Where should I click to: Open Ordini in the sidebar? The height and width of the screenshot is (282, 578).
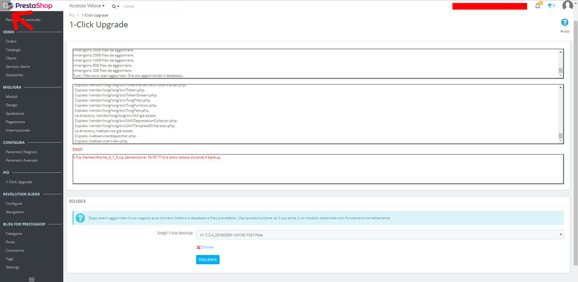point(11,42)
